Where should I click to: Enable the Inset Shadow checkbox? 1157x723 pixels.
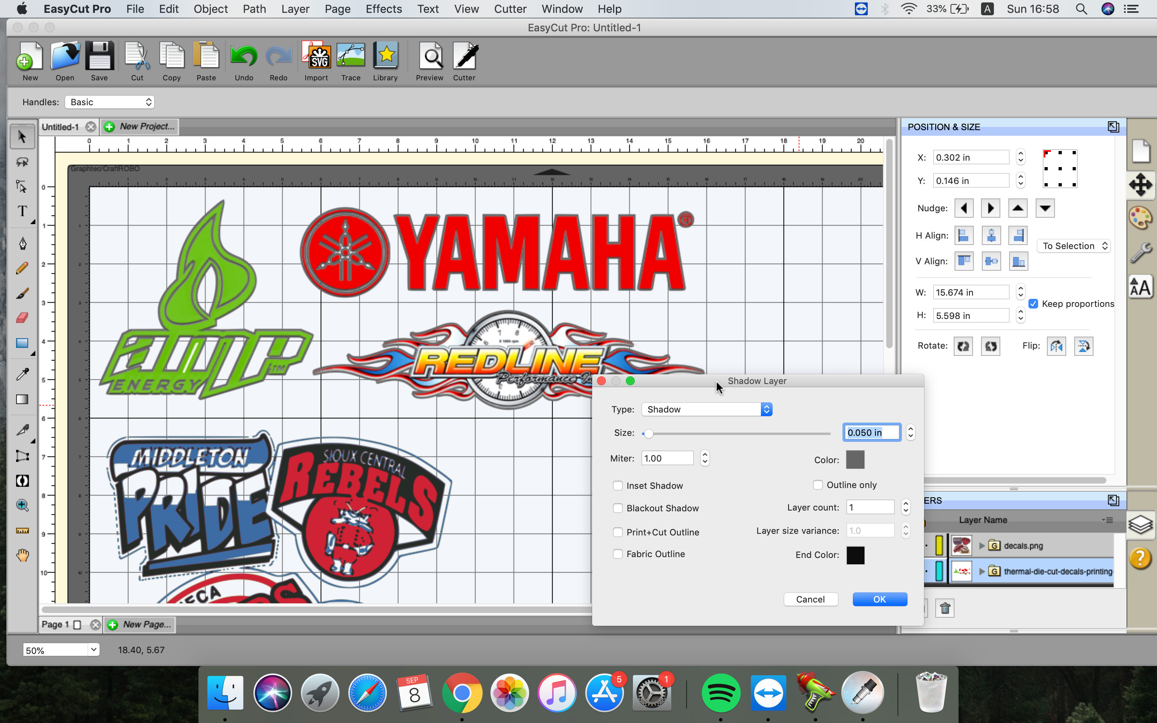pos(618,485)
